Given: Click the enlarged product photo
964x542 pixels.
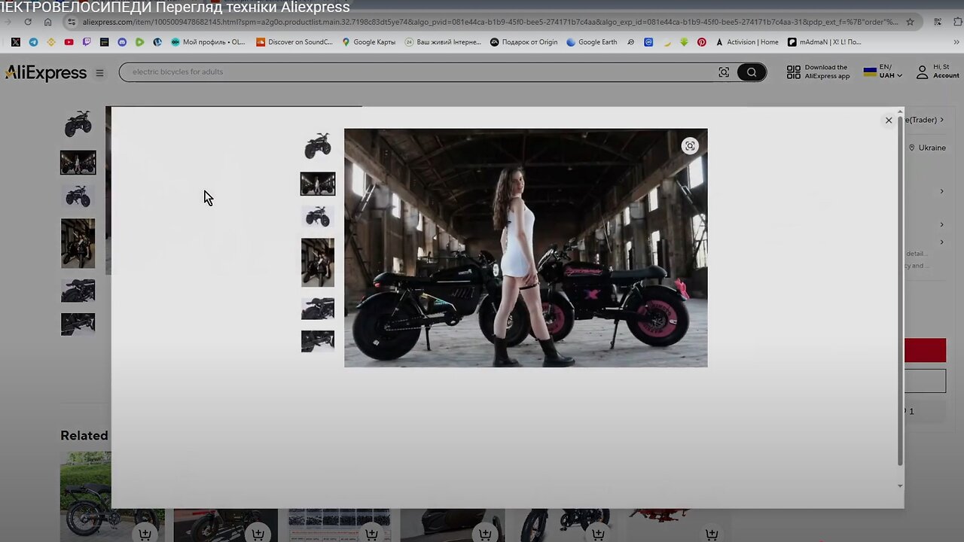Looking at the screenshot, I should pyautogui.click(x=526, y=248).
